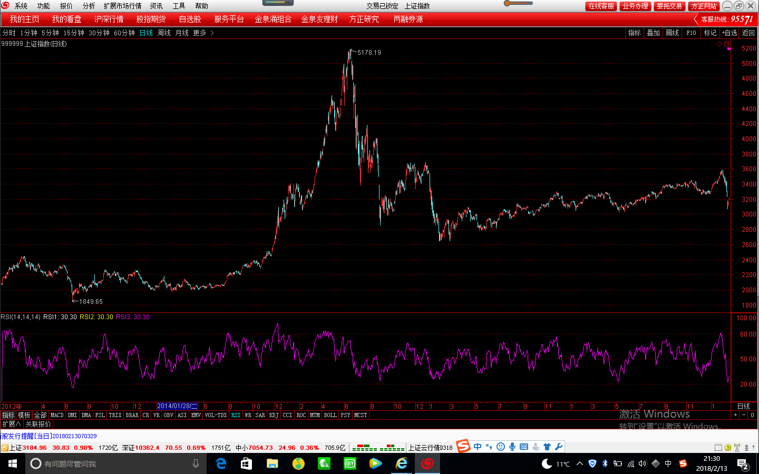759x474 pixels.
Task: Select 日线 daily period
Action: pyautogui.click(x=146, y=33)
